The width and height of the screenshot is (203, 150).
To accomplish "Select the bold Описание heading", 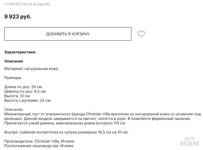I will click(x=14, y=61).
